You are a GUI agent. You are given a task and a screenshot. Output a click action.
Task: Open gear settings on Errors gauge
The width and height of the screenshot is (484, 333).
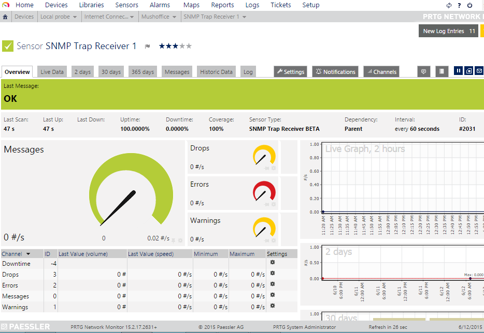[274, 204]
